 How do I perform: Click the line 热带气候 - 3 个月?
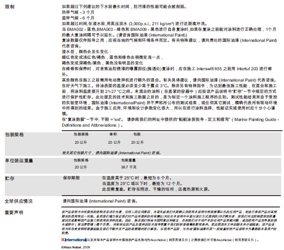(78, 13)
